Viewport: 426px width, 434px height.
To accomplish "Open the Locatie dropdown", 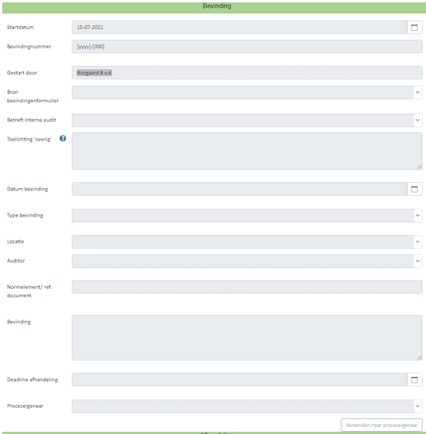I will 418,242.
